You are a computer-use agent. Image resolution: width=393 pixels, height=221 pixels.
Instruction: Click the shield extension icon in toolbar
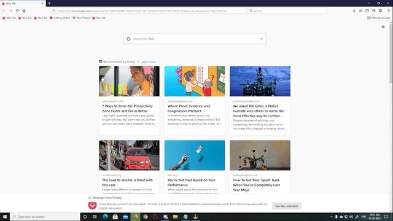click(381, 11)
